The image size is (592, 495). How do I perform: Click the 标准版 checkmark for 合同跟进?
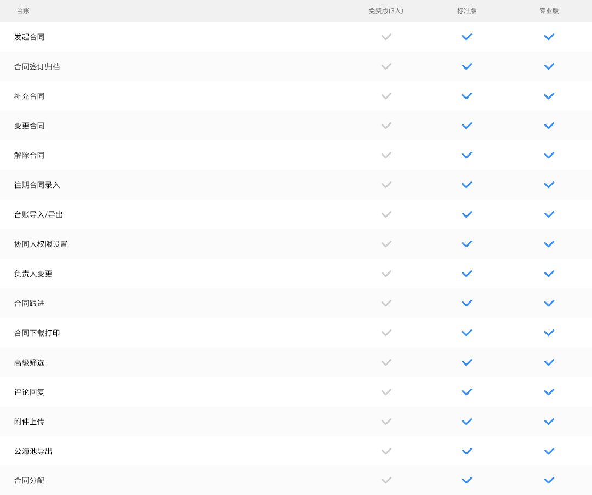click(x=466, y=303)
